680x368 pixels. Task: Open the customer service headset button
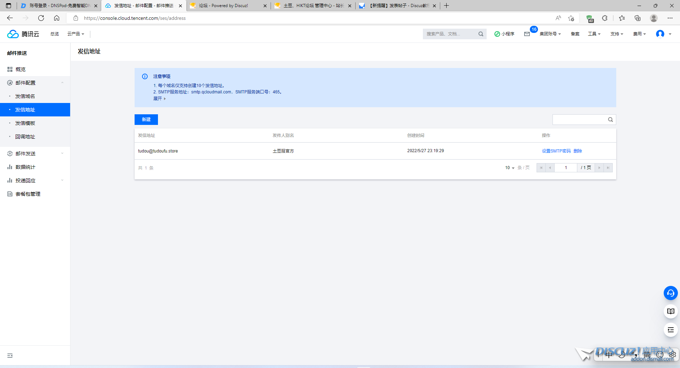coord(671,293)
